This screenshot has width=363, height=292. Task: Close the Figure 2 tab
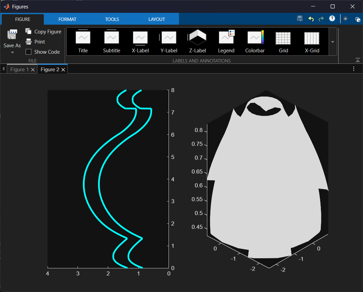(63, 70)
